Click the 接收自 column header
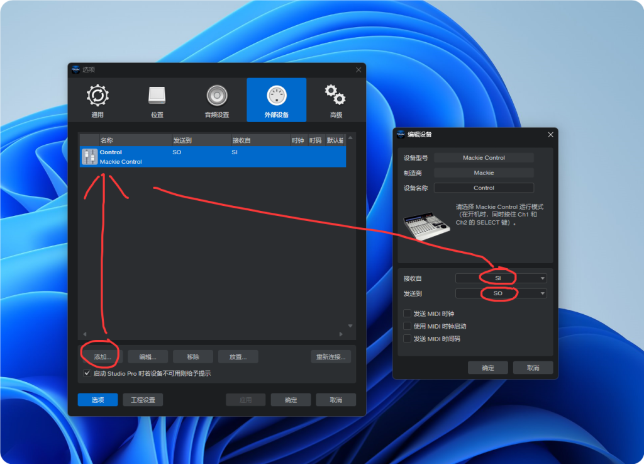This screenshot has width=644, height=464. pos(260,140)
